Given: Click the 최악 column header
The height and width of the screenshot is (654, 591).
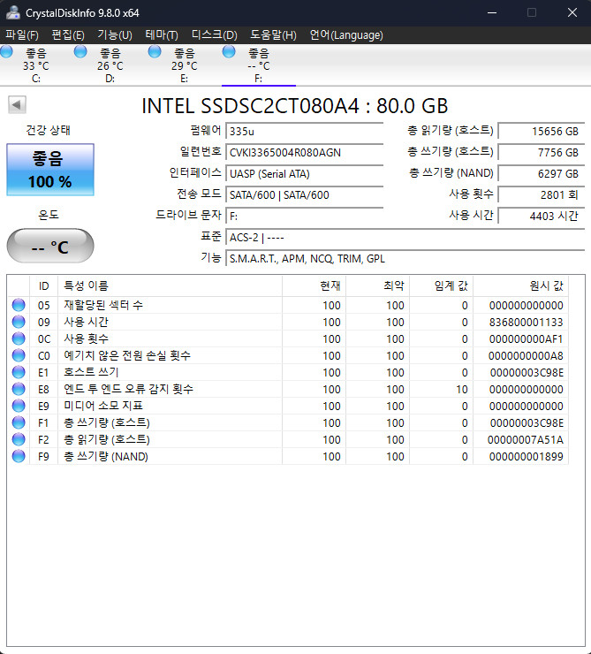Looking at the screenshot, I should pos(377,285).
